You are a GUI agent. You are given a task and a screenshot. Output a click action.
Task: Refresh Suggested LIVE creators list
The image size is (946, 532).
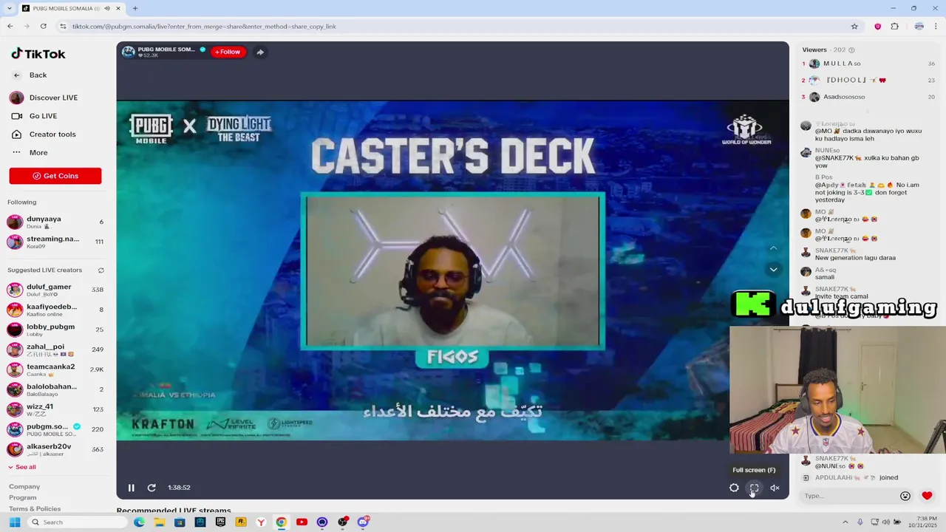coord(101,270)
